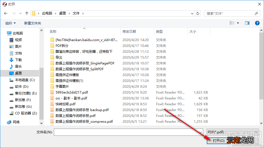Sort by the 修改日期 column header
The height and width of the screenshot is (148, 264).
coord(129,31)
